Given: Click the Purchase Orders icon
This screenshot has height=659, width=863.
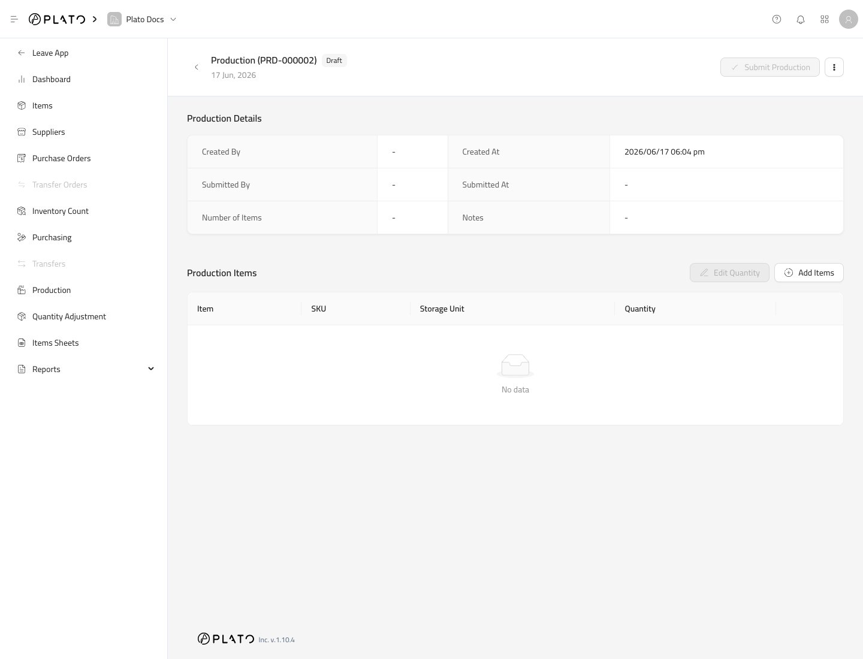Looking at the screenshot, I should click(22, 158).
